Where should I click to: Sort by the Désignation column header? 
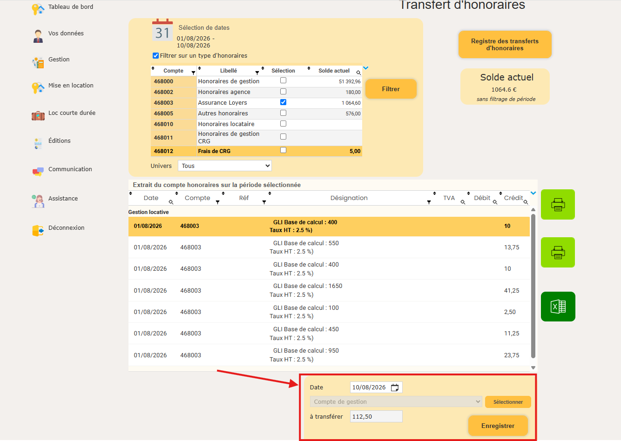coord(349,198)
